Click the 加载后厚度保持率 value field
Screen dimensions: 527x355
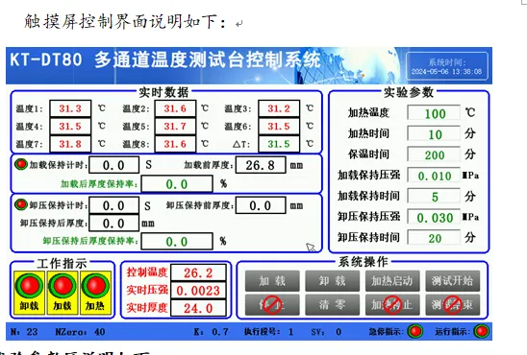[177, 184]
